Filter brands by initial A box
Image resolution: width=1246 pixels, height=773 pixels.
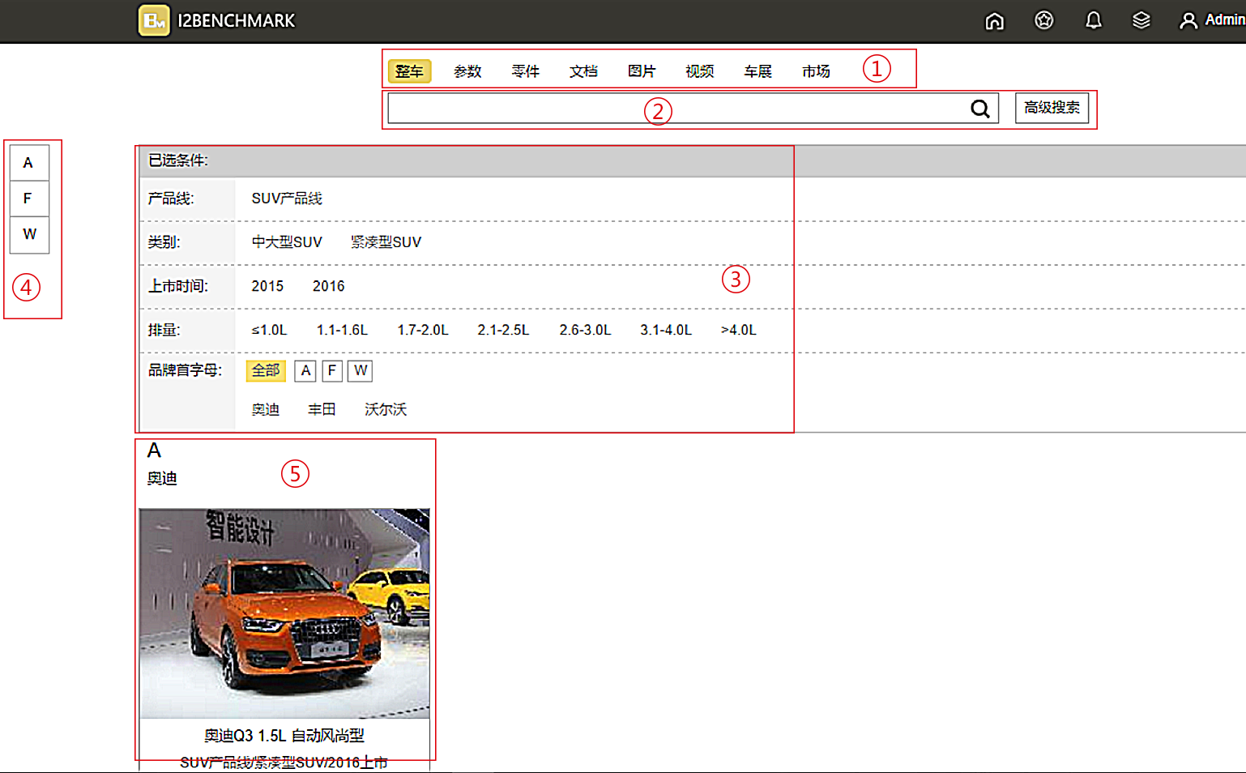coord(305,371)
